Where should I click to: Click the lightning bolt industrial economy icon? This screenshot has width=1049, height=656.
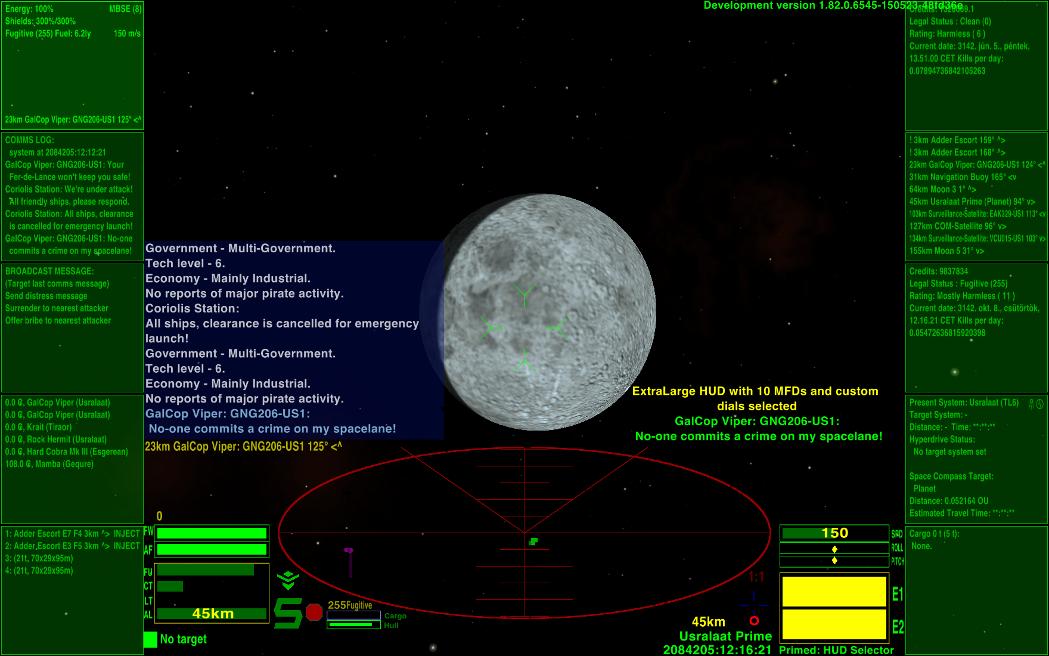pyautogui.click(x=1040, y=404)
